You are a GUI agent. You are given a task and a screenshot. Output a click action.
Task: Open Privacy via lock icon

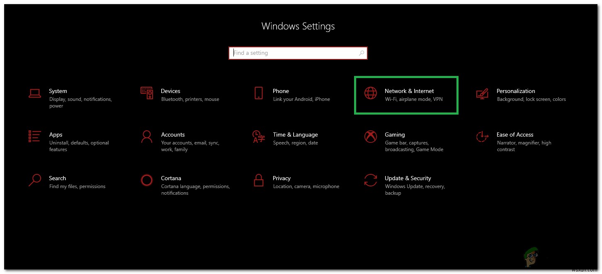point(259,181)
